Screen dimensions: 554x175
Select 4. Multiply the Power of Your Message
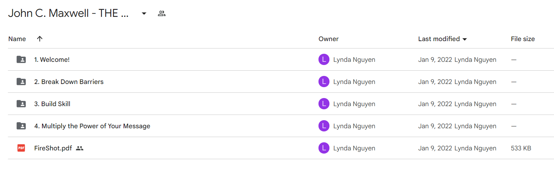92,126
